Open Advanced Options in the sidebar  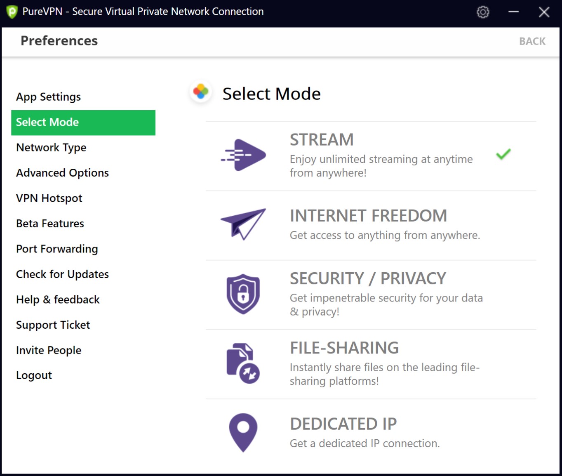coord(62,173)
